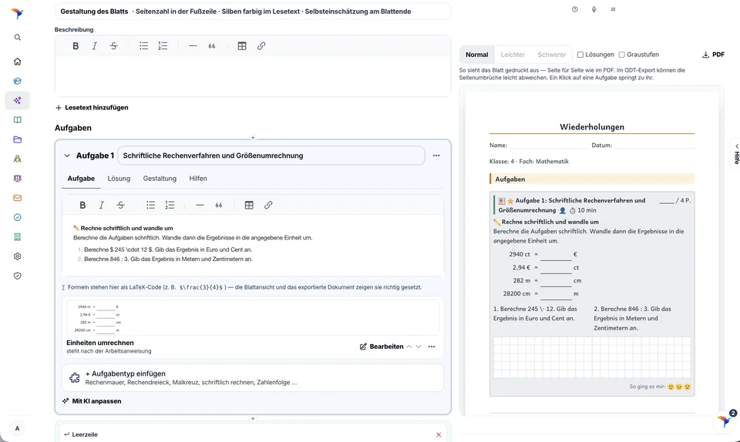The image size is (740, 442).
Task: Click the clock icon in top bar
Action: [575, 9]
